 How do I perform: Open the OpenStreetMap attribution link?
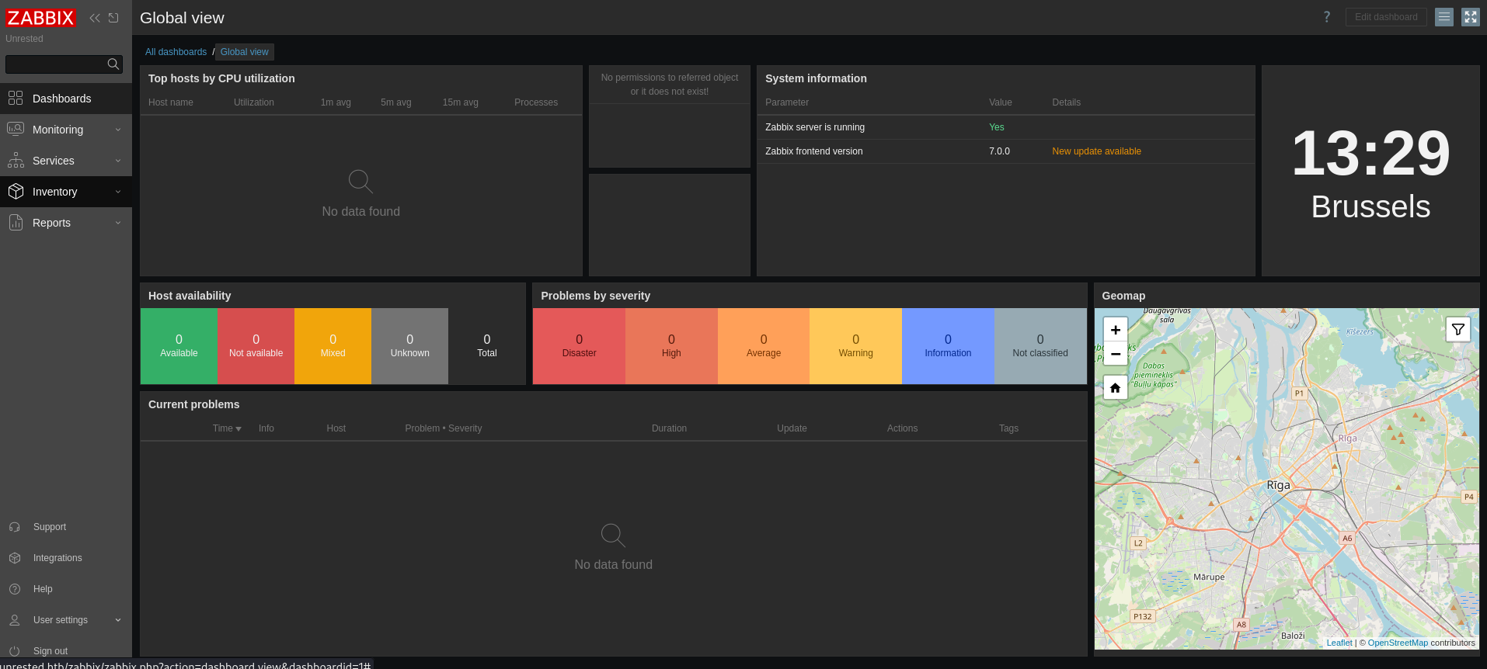click(1398, 643)
